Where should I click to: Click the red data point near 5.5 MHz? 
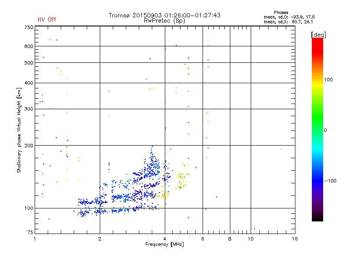[x=196, y=168]
